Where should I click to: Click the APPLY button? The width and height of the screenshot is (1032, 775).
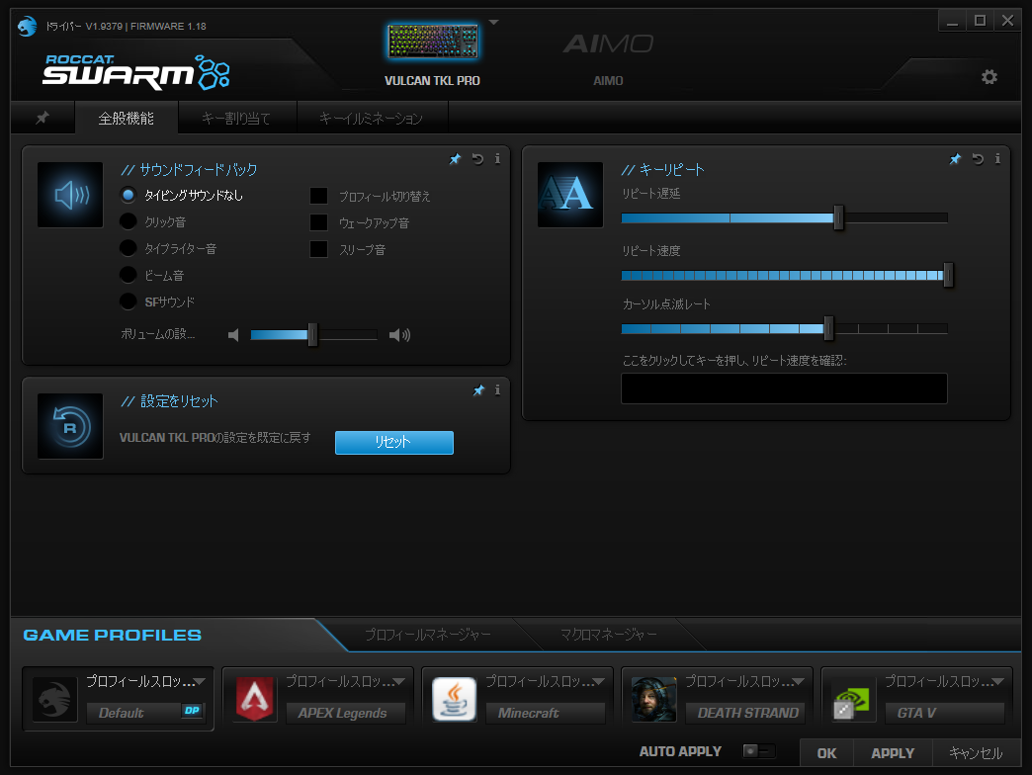click(x=894, y=753)
